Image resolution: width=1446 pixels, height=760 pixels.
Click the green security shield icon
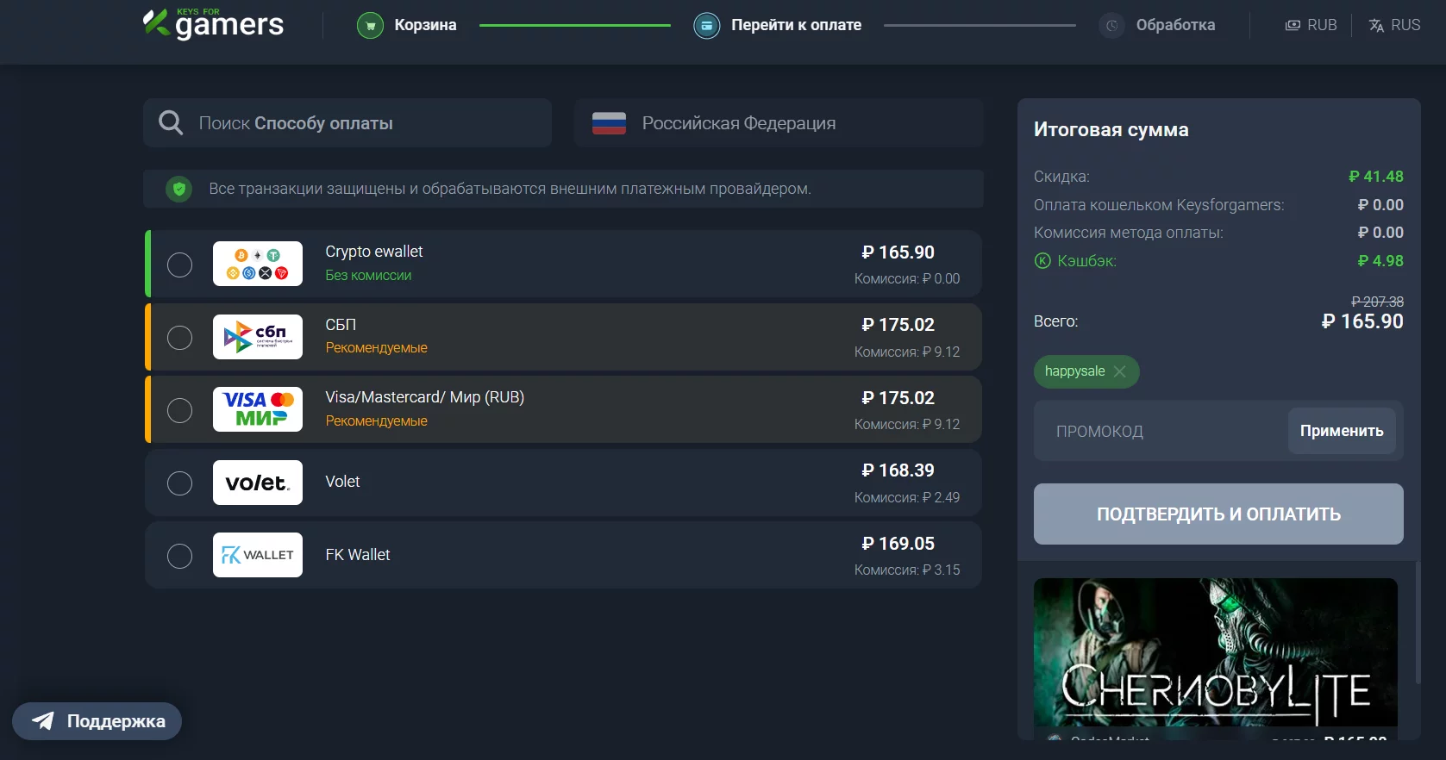(179, 189)
